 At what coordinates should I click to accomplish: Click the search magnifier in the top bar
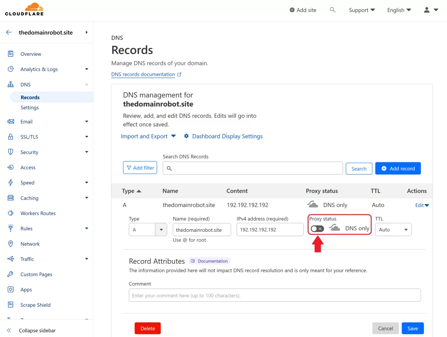tap(333, 10)
